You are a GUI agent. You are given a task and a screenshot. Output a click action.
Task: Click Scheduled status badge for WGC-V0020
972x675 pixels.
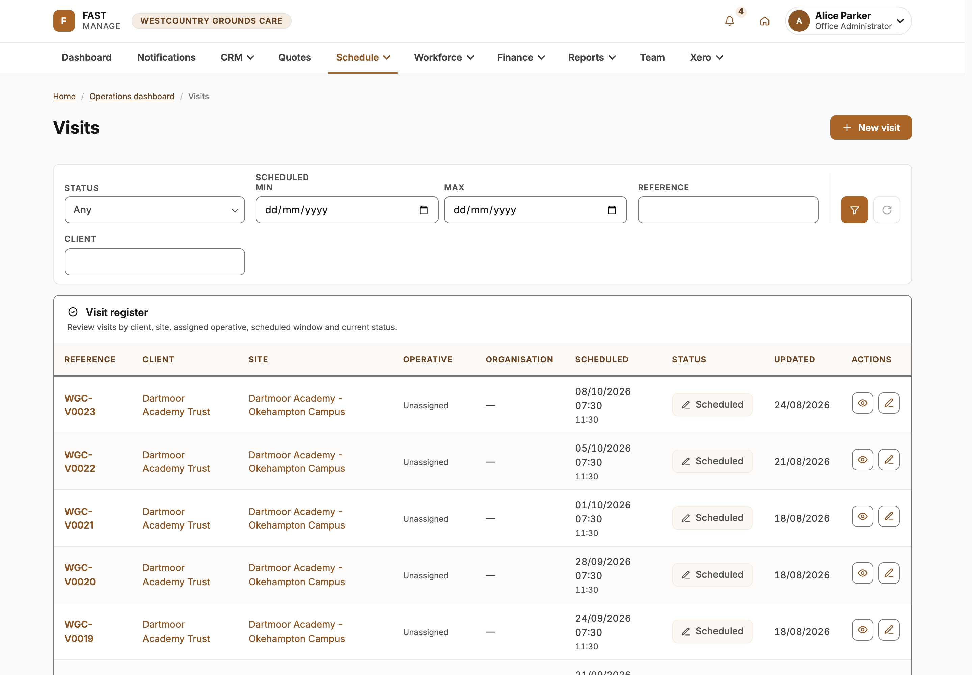(712, 574)
